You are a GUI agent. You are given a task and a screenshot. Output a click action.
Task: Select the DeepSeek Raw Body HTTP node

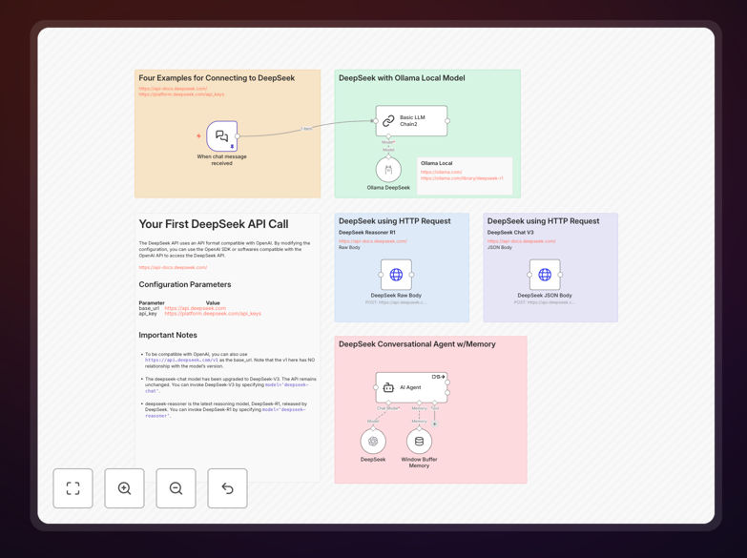point(396,275)
